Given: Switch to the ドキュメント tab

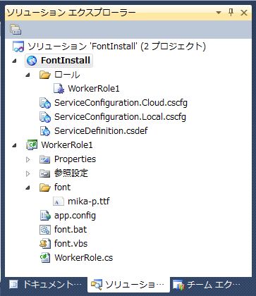Looking at the screenshot, I should [x=46, y=285].
